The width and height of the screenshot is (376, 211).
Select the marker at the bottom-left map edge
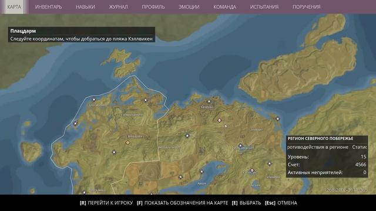(x=84, y=192)
